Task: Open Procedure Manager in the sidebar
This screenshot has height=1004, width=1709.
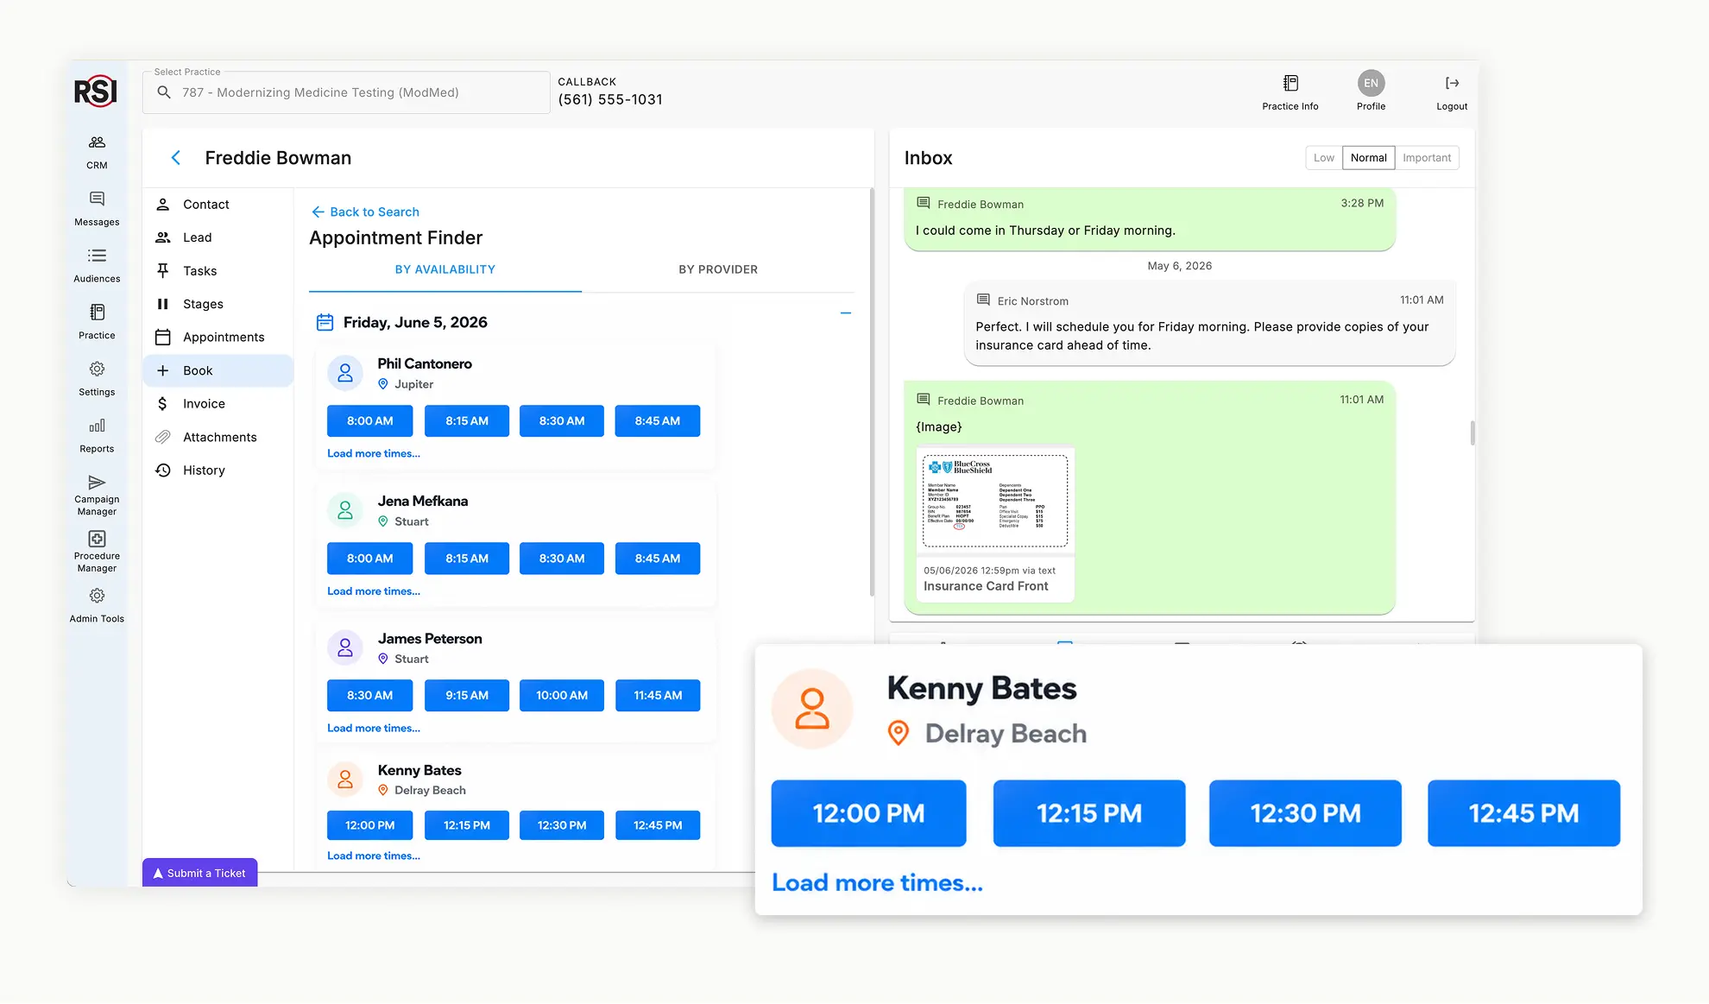Action: tap(97, 552)
